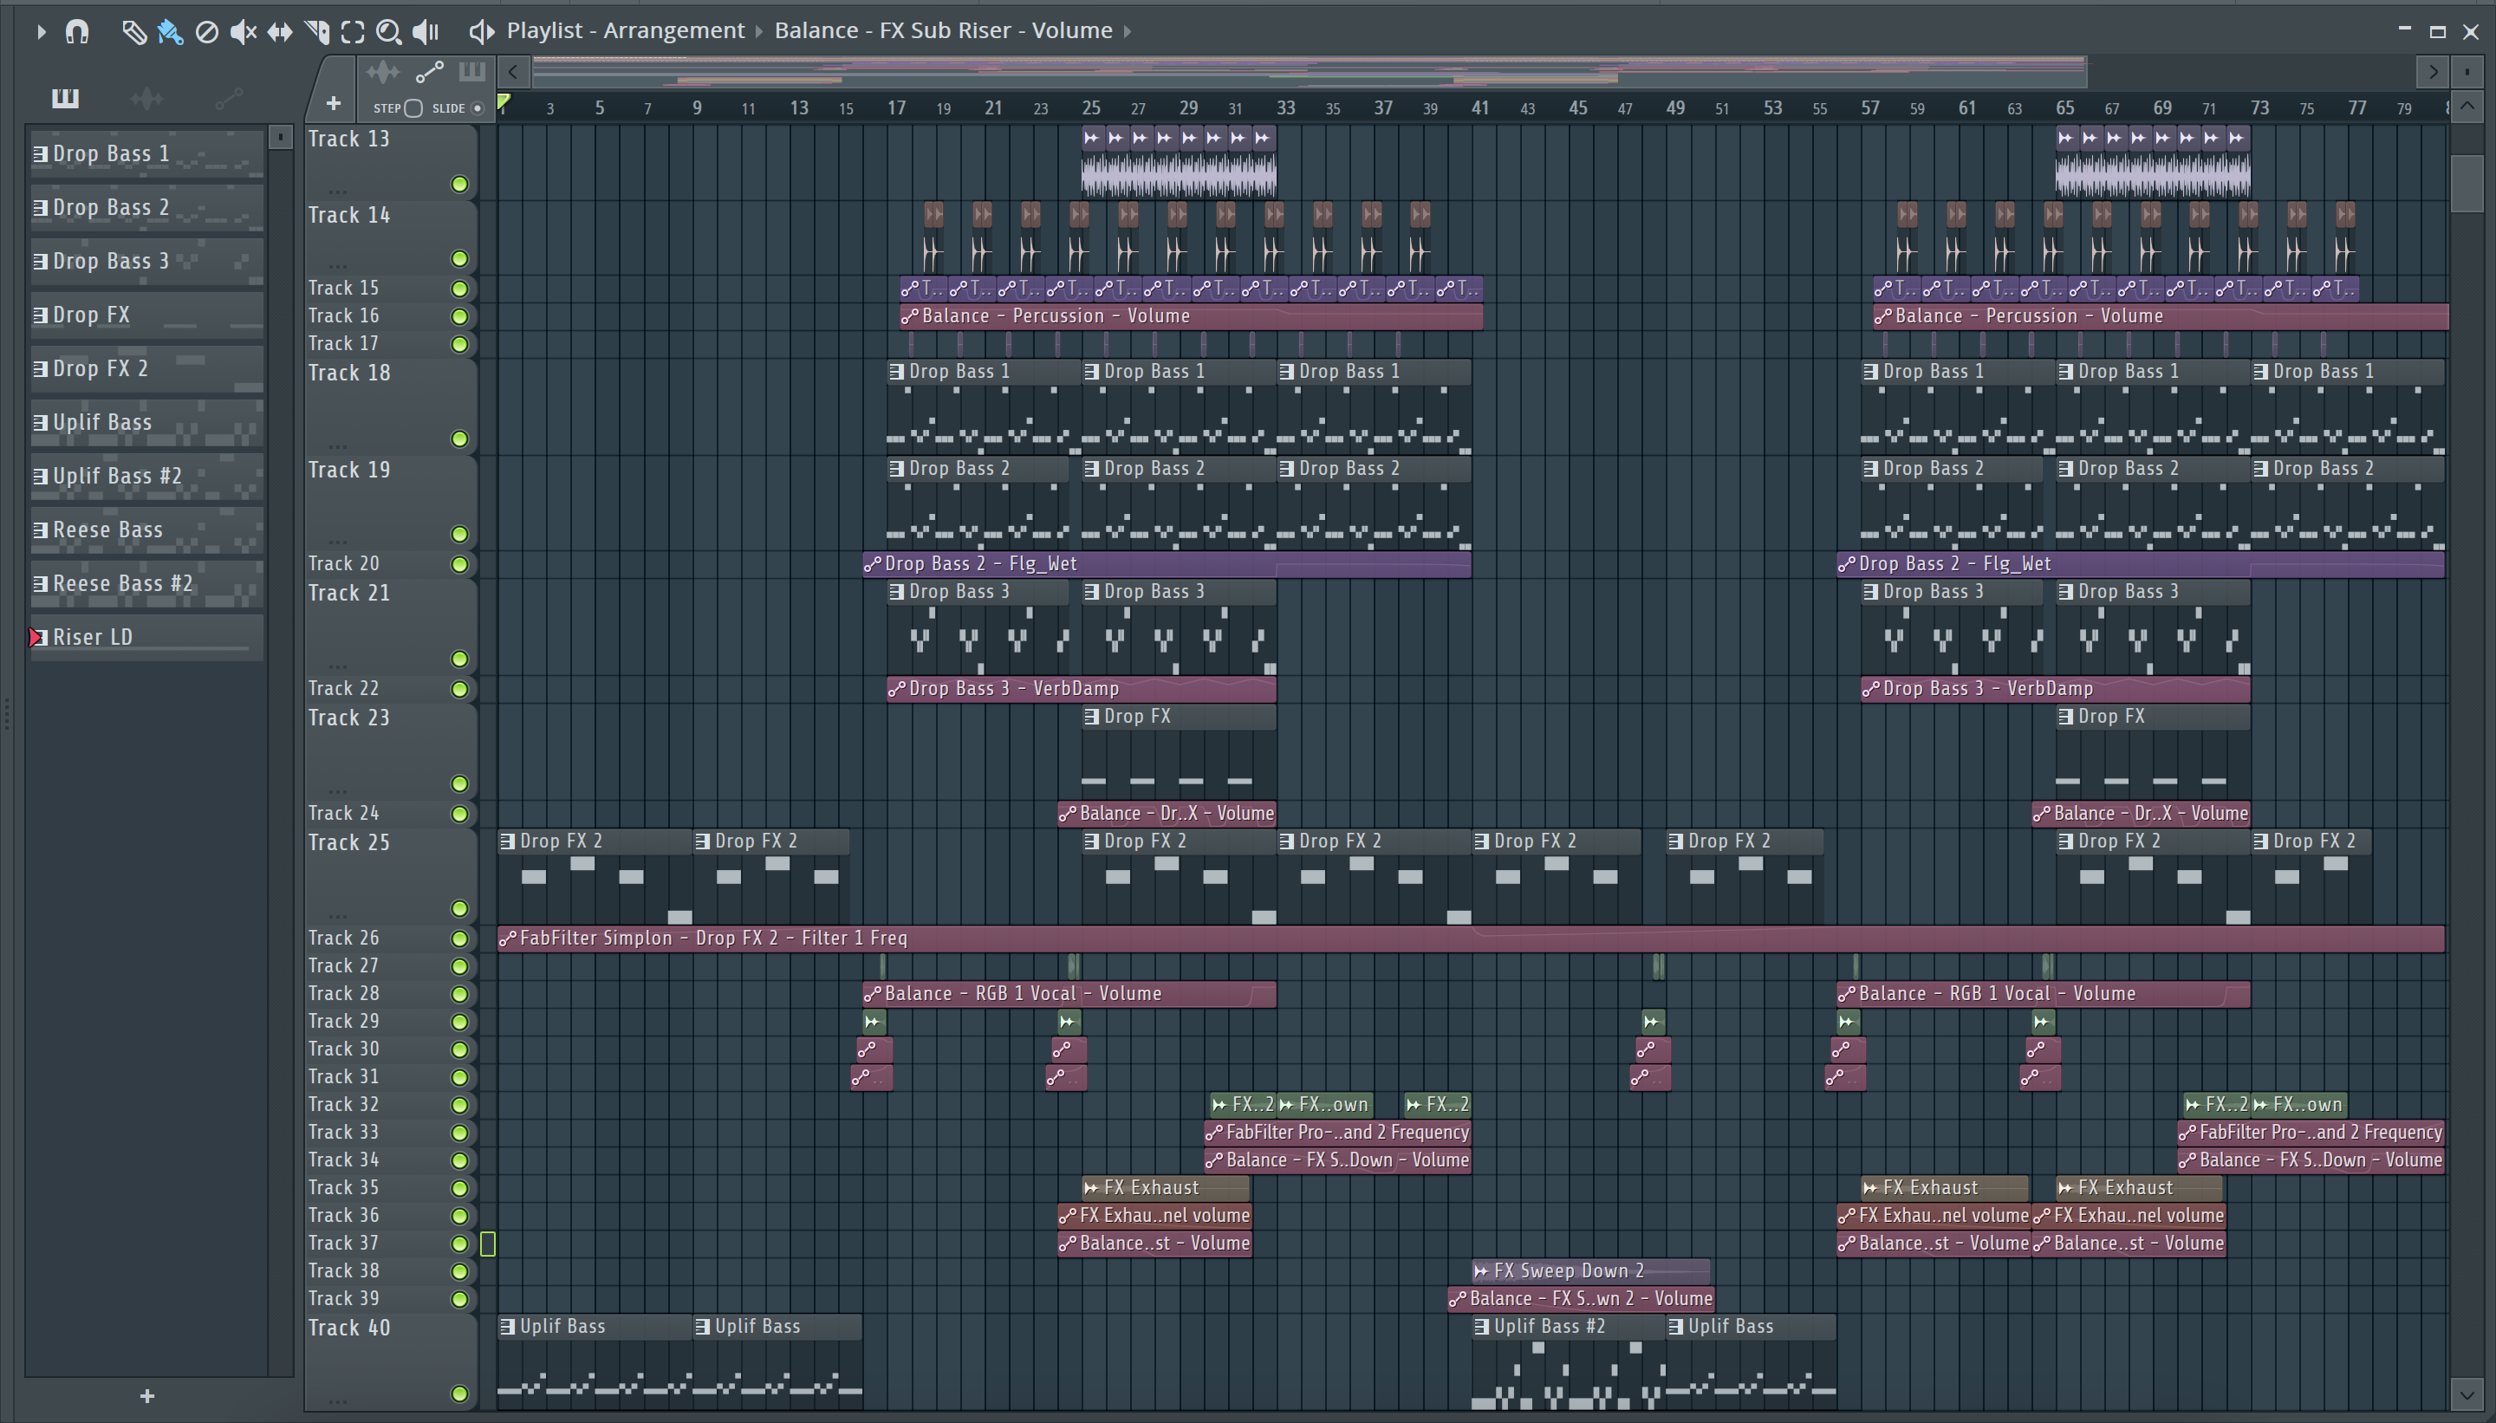
Task: Mute Track 33 with green light
Action: click(x=459, y=1134)
